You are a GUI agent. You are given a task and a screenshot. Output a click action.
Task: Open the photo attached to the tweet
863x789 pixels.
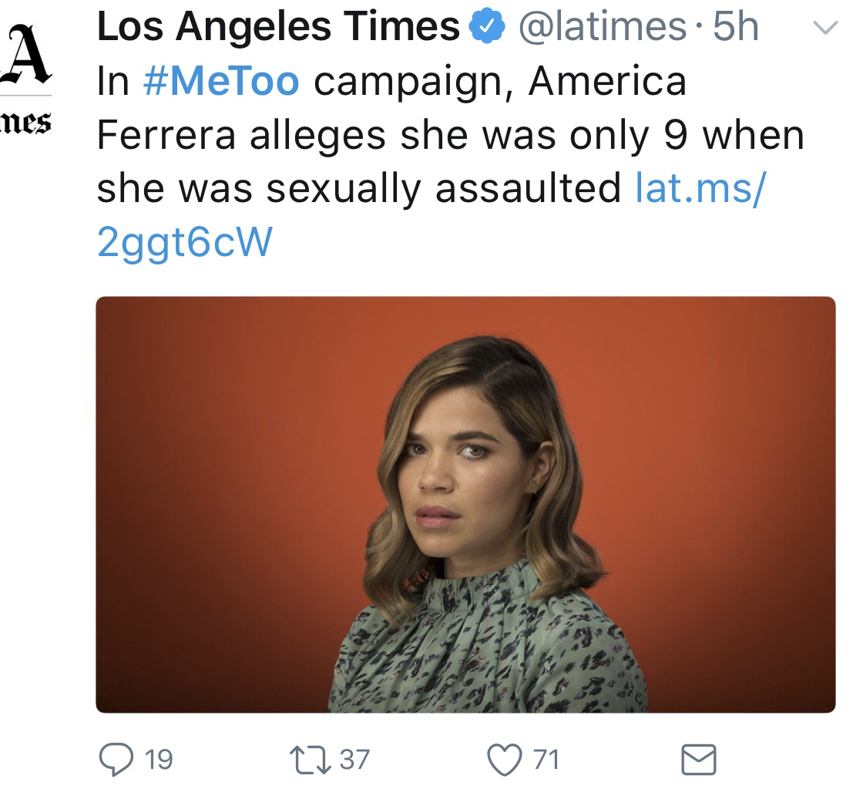point(465,504)
